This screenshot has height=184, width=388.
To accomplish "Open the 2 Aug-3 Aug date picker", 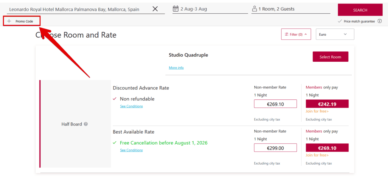I will [210, 9].
